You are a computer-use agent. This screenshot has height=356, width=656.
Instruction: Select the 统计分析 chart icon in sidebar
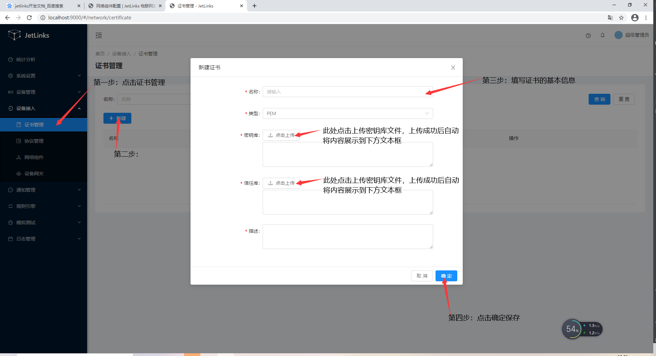click(10, 59)
